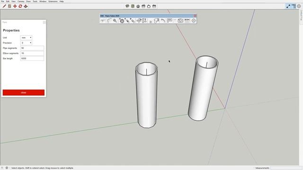Close the Pipes Tubes floating toolbar
Viewport: 303px width, 170px height.
pyautogui.click(x=195, y=16)
